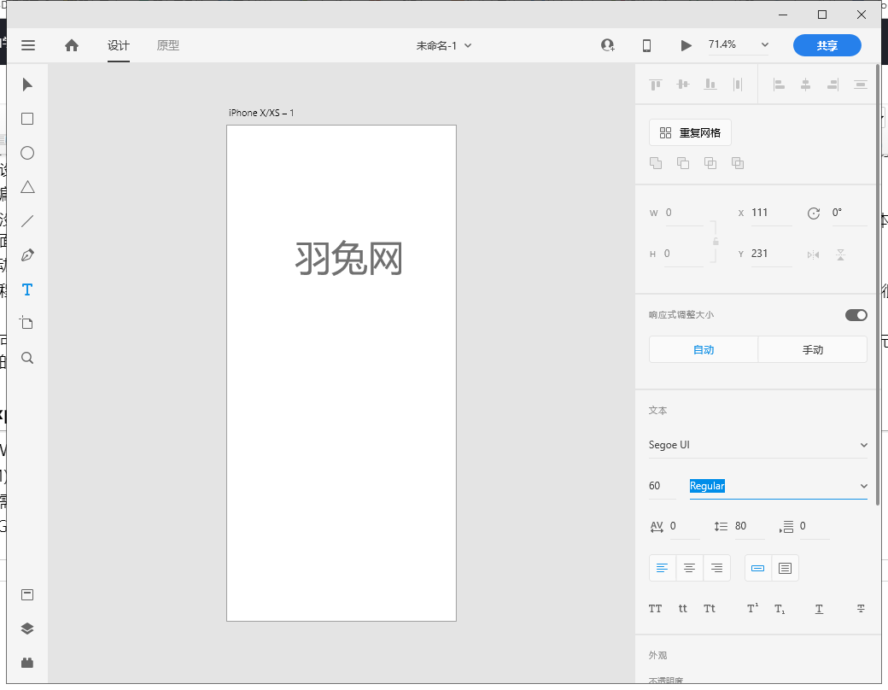888x690 pixels.
Task: Click the font size field 60
Action: [662, 486]
